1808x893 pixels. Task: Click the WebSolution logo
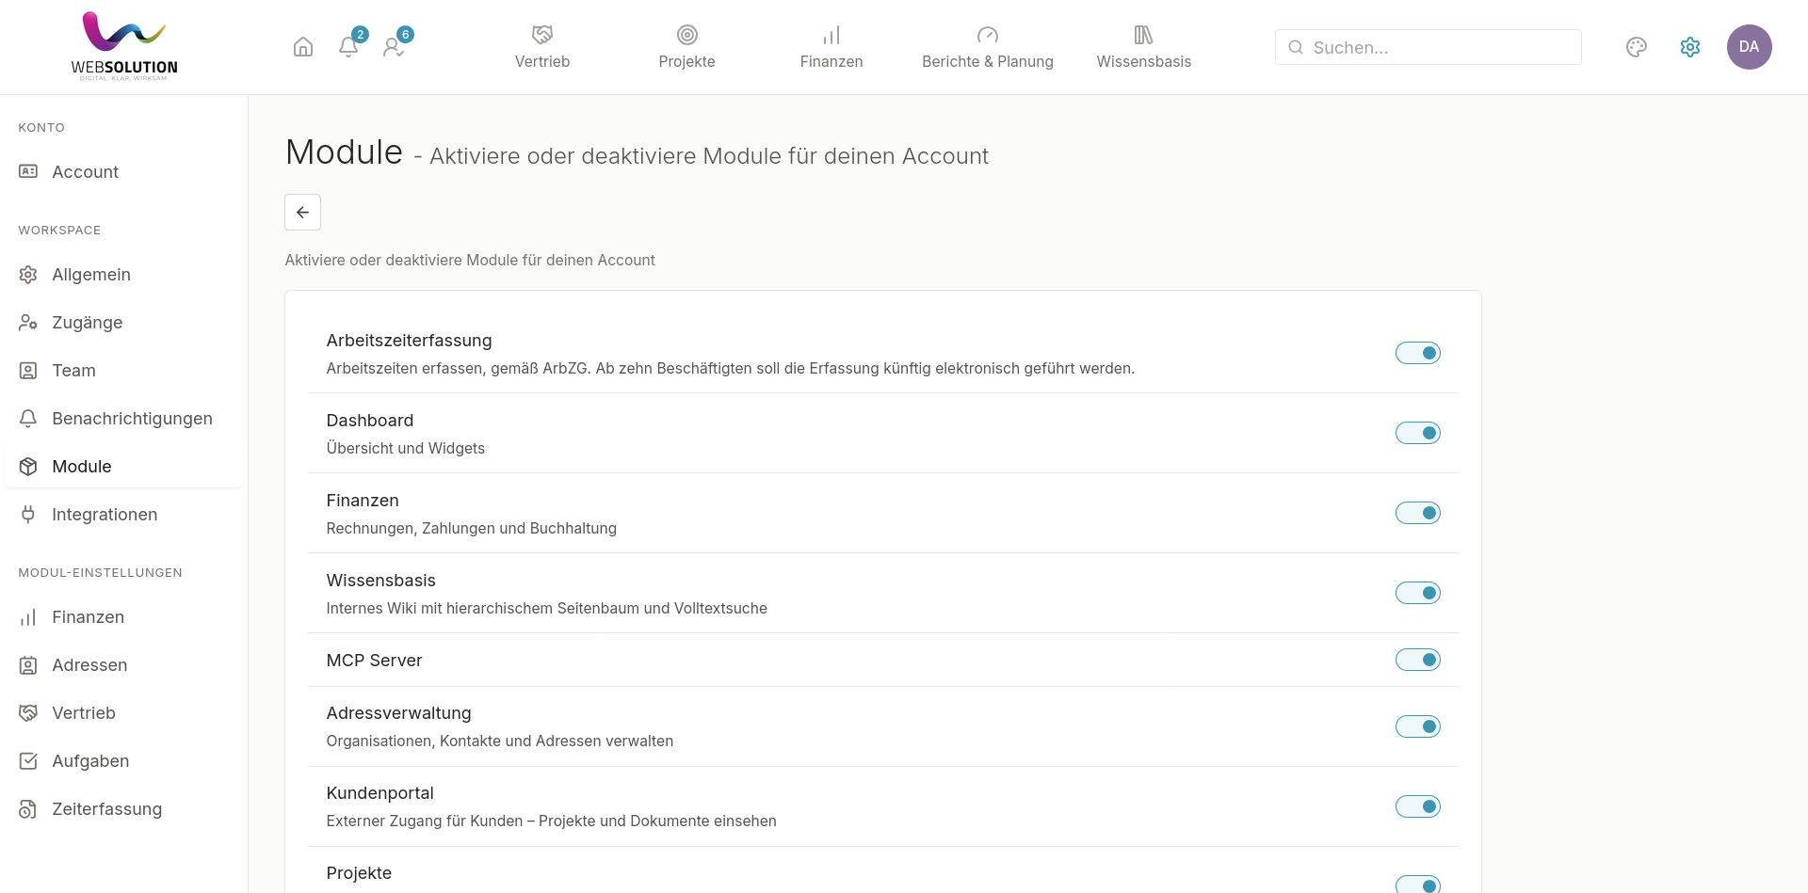(124, 46)
